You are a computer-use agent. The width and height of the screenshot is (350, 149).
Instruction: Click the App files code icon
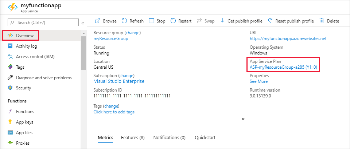tap(10, 133)
